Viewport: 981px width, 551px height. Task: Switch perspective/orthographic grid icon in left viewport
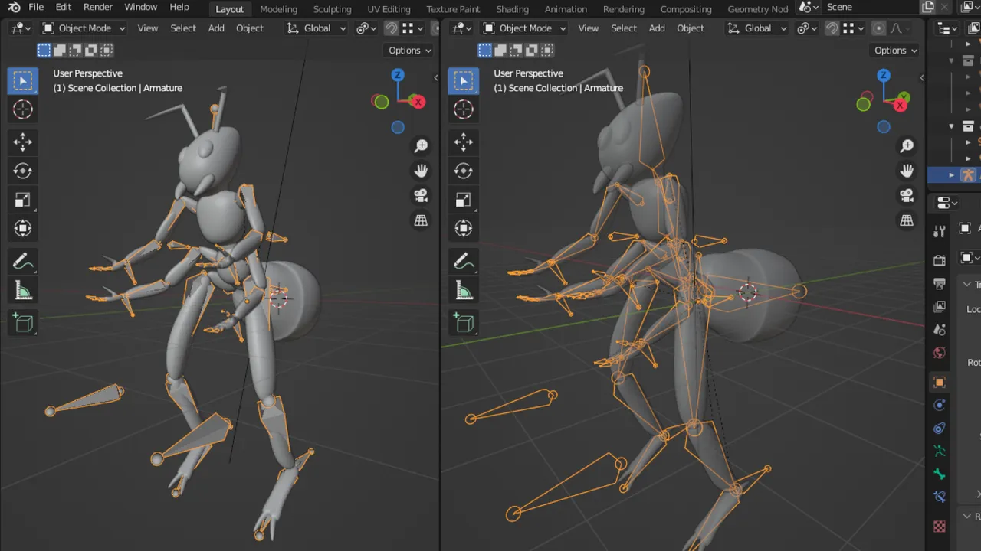[x=421, y=220]
